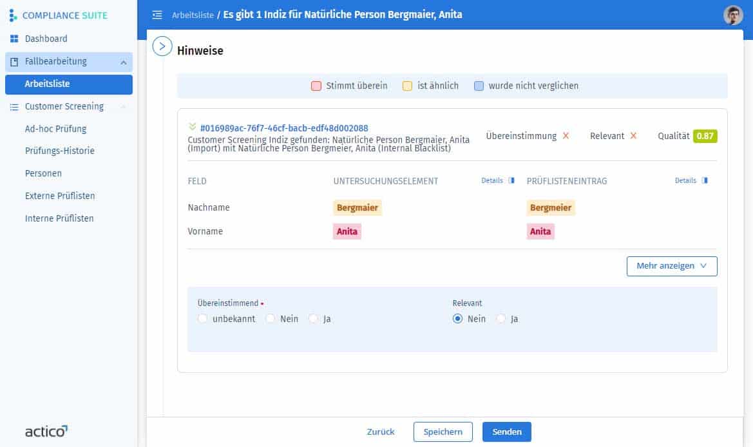Click the X icon next to Relevant status
The height and width of the screenshot is (447, 753).
coord(633,136)
